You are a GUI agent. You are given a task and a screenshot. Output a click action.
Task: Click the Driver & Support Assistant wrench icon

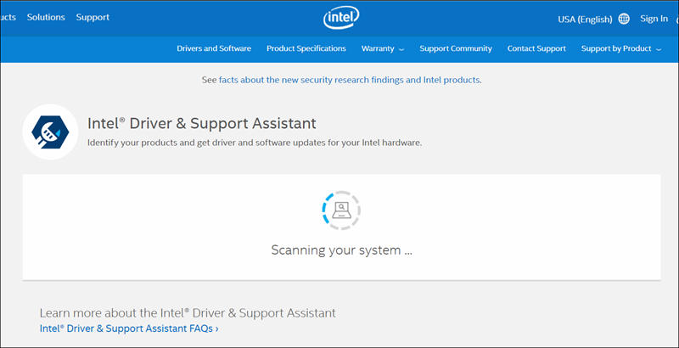click(x=50, y=132)
